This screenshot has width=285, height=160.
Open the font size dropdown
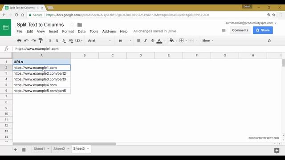pyautogui.click(x=125, y=40)
